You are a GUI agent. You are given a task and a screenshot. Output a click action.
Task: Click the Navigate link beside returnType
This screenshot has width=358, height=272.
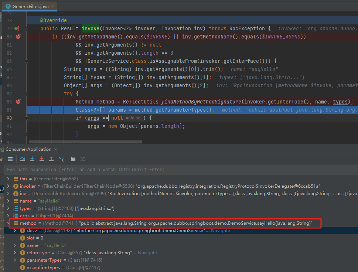tap(147, 253)
